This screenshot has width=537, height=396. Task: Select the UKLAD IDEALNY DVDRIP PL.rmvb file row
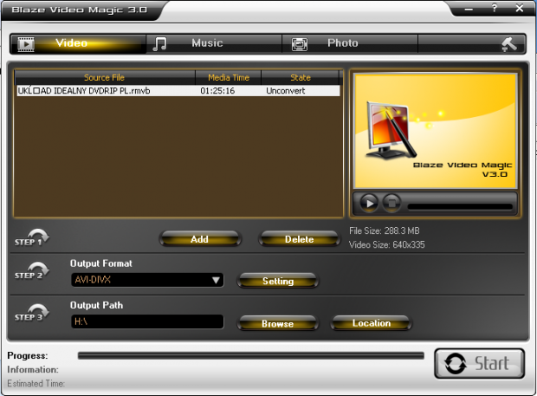(x=178, y=91)
